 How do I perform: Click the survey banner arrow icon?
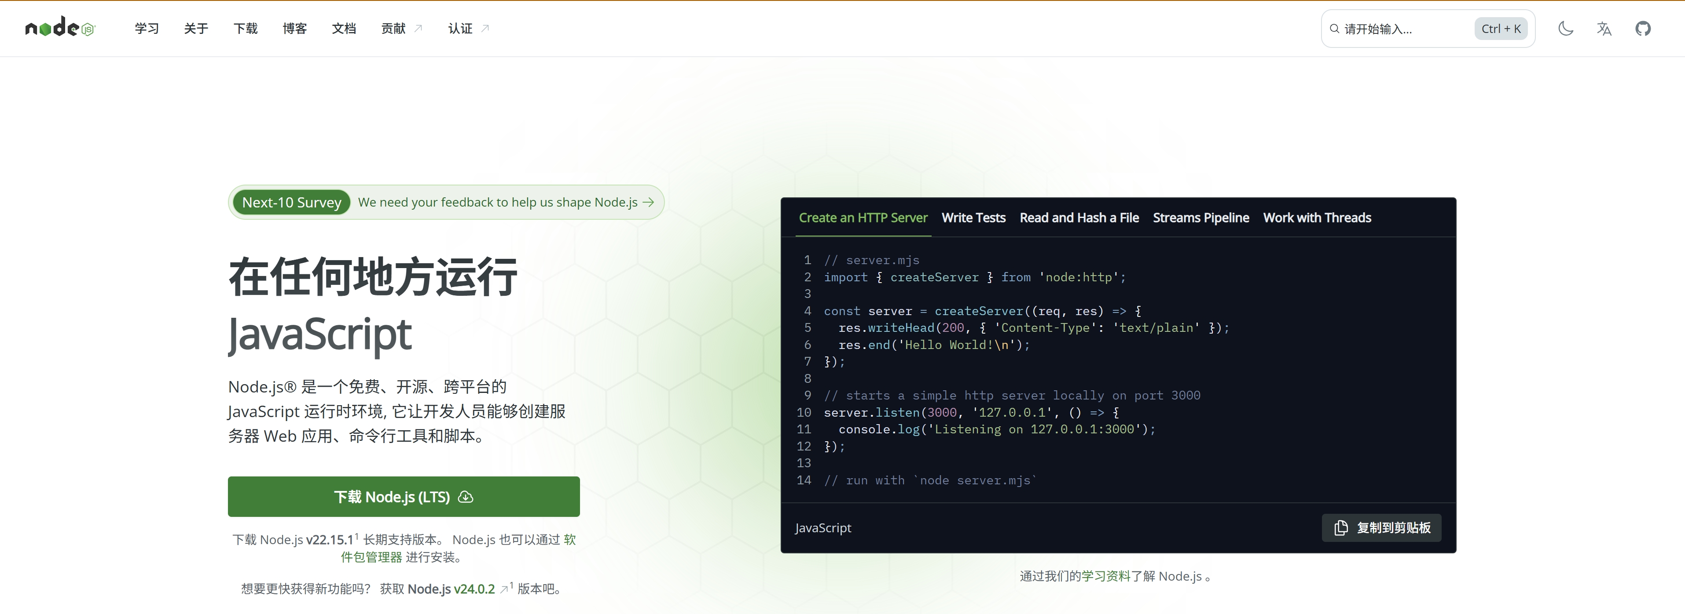coord(648,203)
